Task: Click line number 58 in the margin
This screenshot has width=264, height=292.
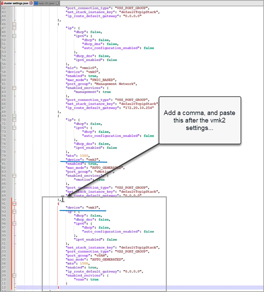Action: pyautogui.click(x=4, y=72)
